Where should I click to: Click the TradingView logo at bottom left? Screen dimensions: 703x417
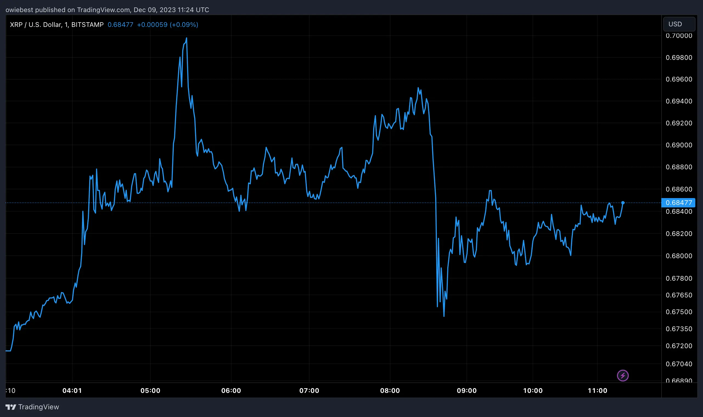10,407
